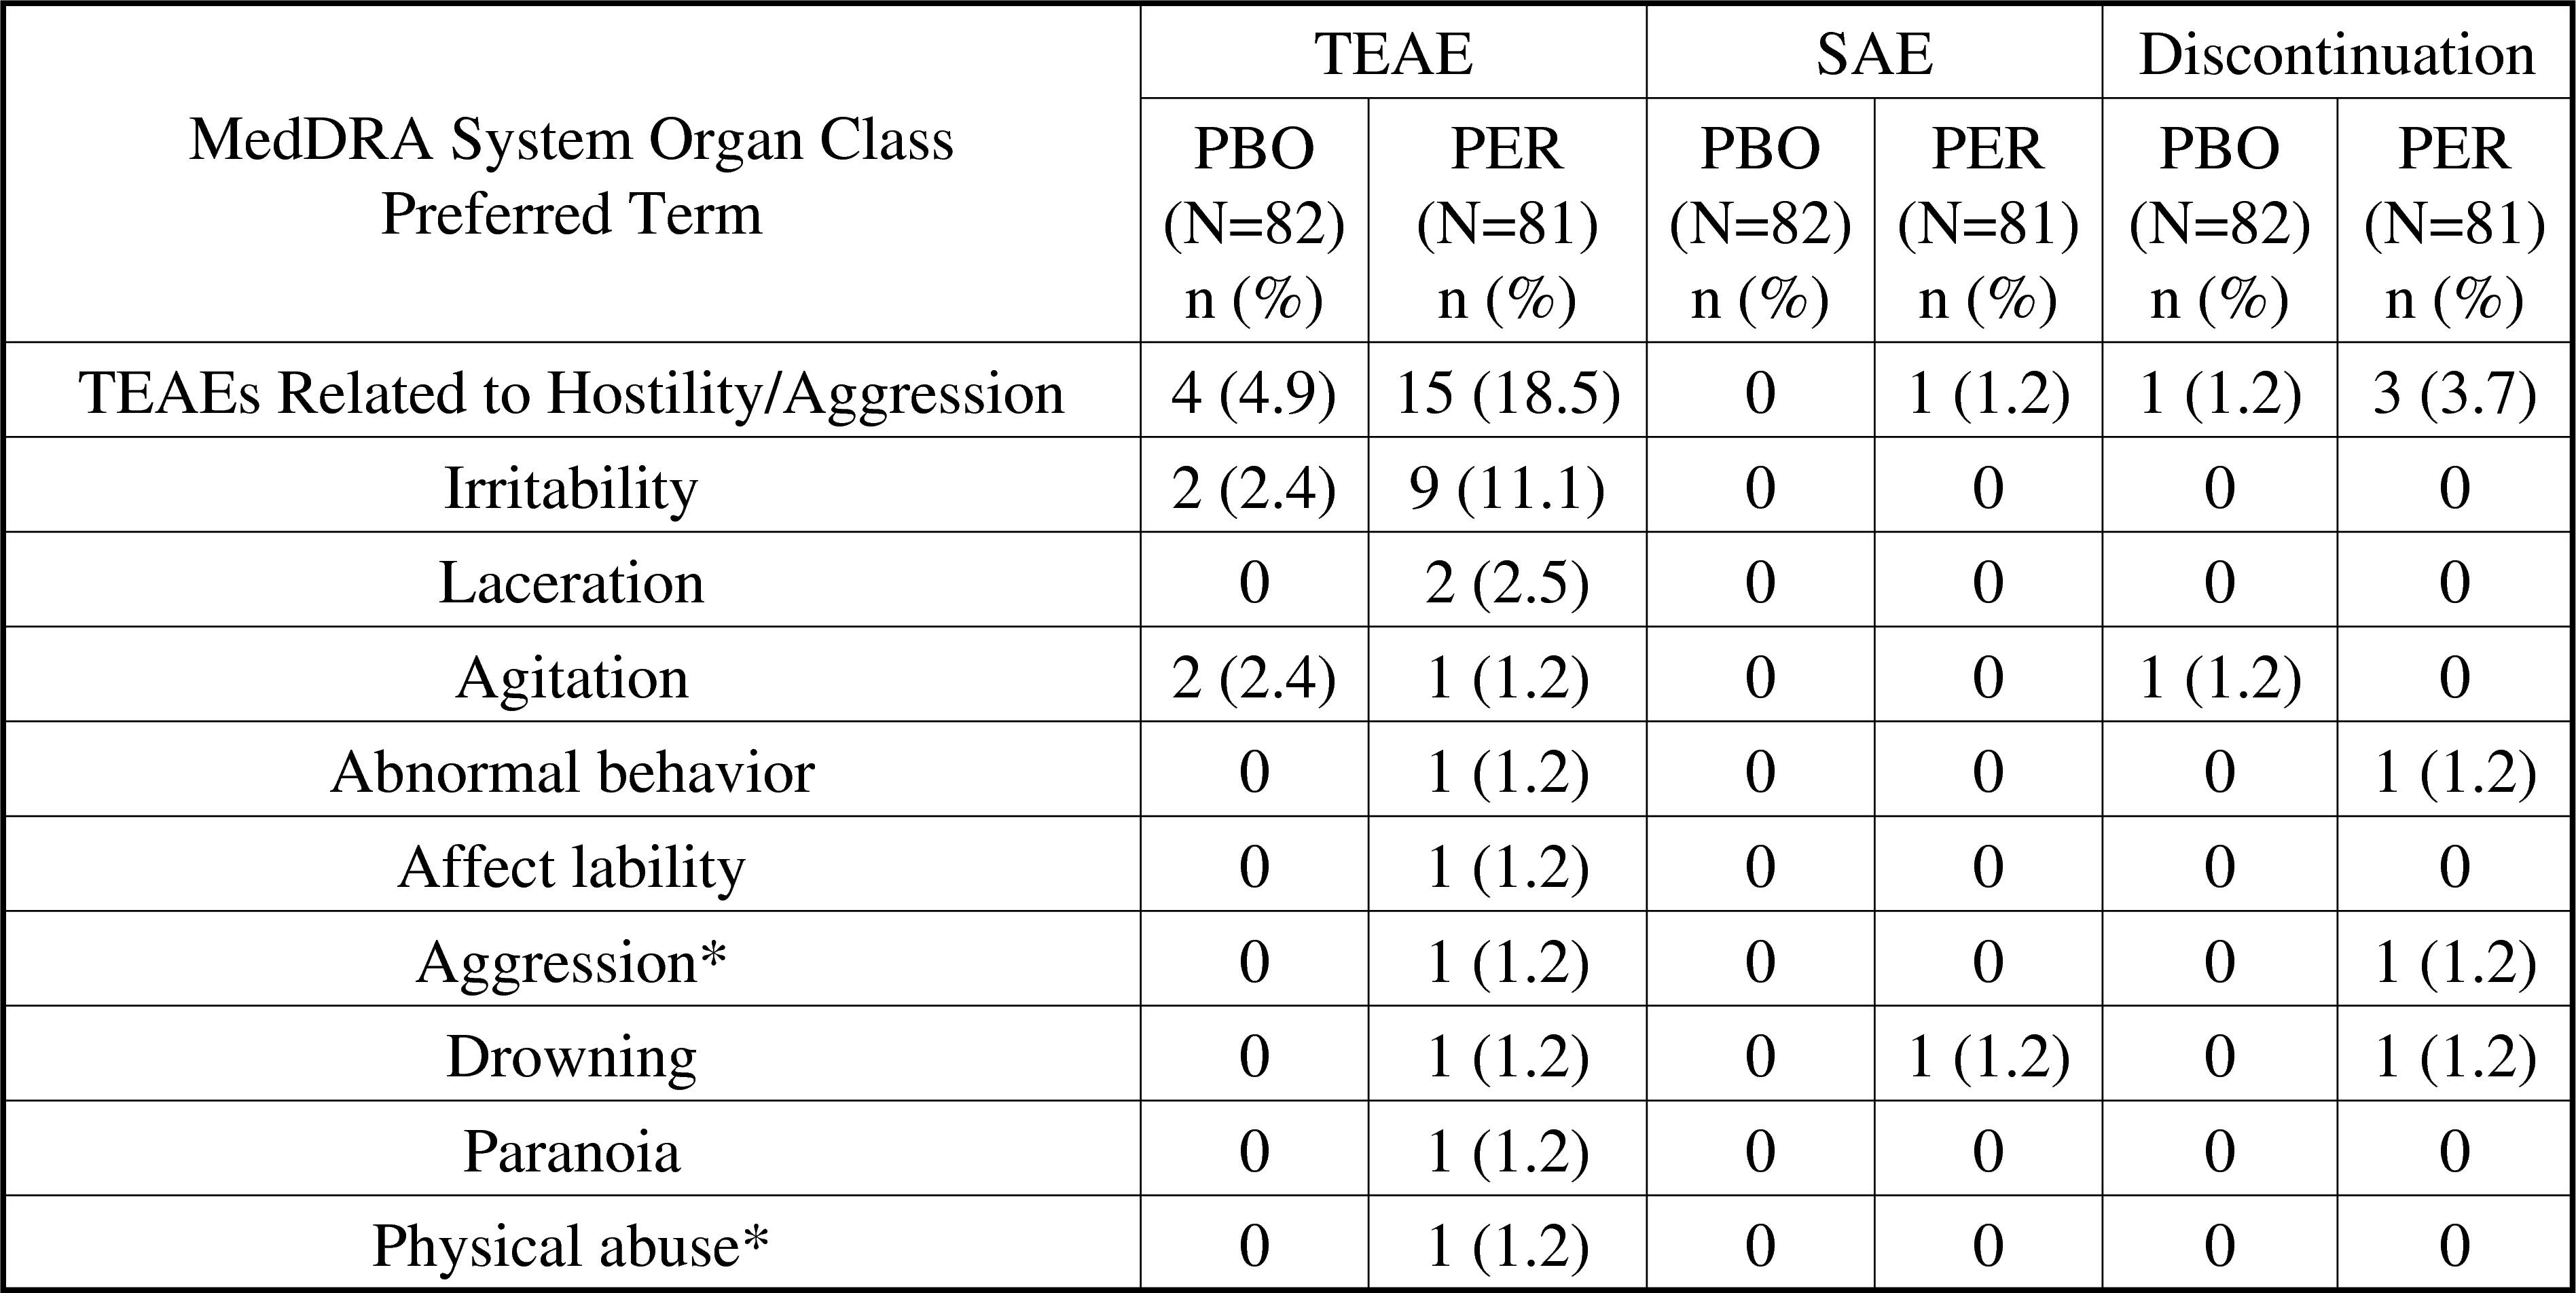Select the Affect lability row label
Image resolution: width=2576 pixels, height=1293 pixels.
571,866
